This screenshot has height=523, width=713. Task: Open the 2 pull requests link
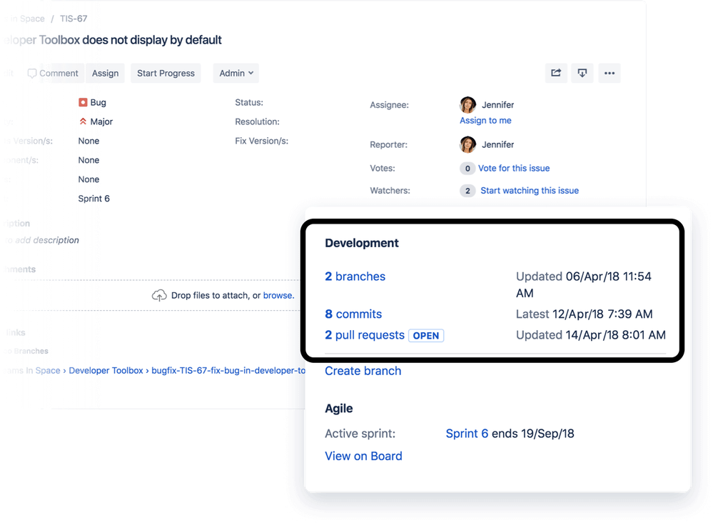point(365,335)
